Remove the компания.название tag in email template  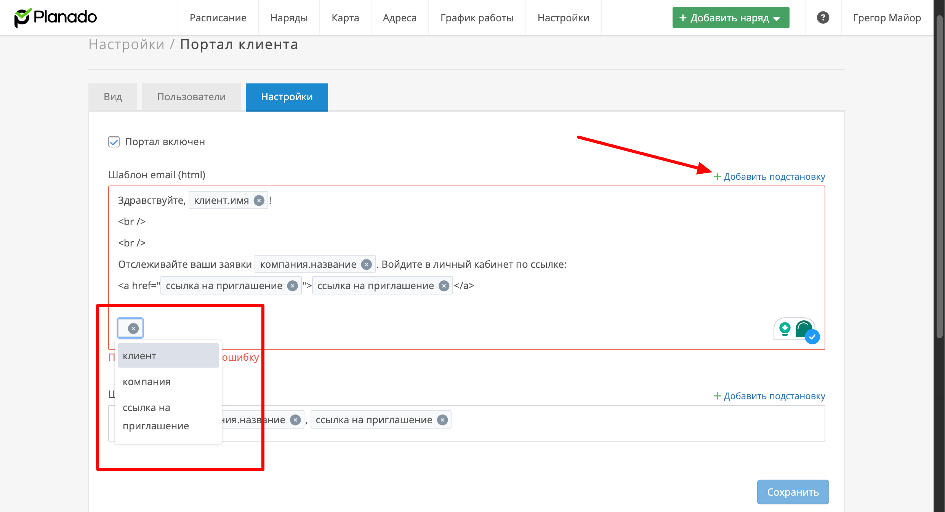click(367, 264)
